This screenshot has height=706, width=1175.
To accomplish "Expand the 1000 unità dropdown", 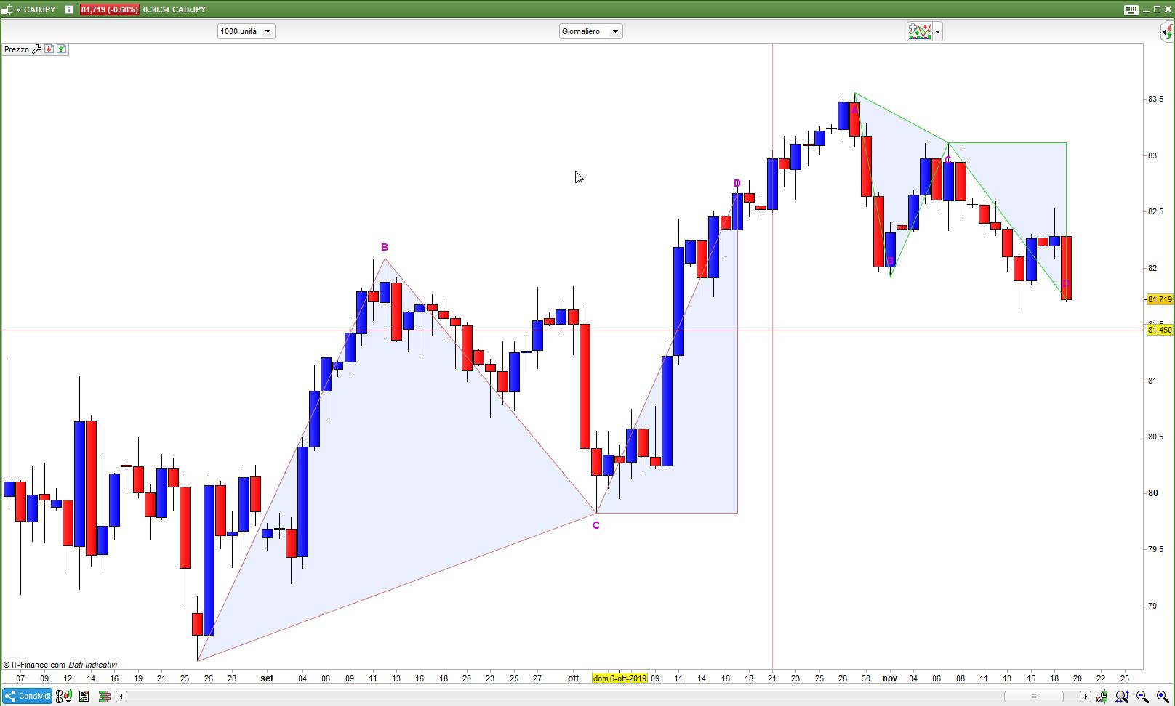I will (246, 31).
